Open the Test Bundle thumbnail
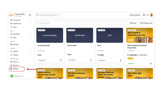 pyautogui.click(x=80, y=35)
